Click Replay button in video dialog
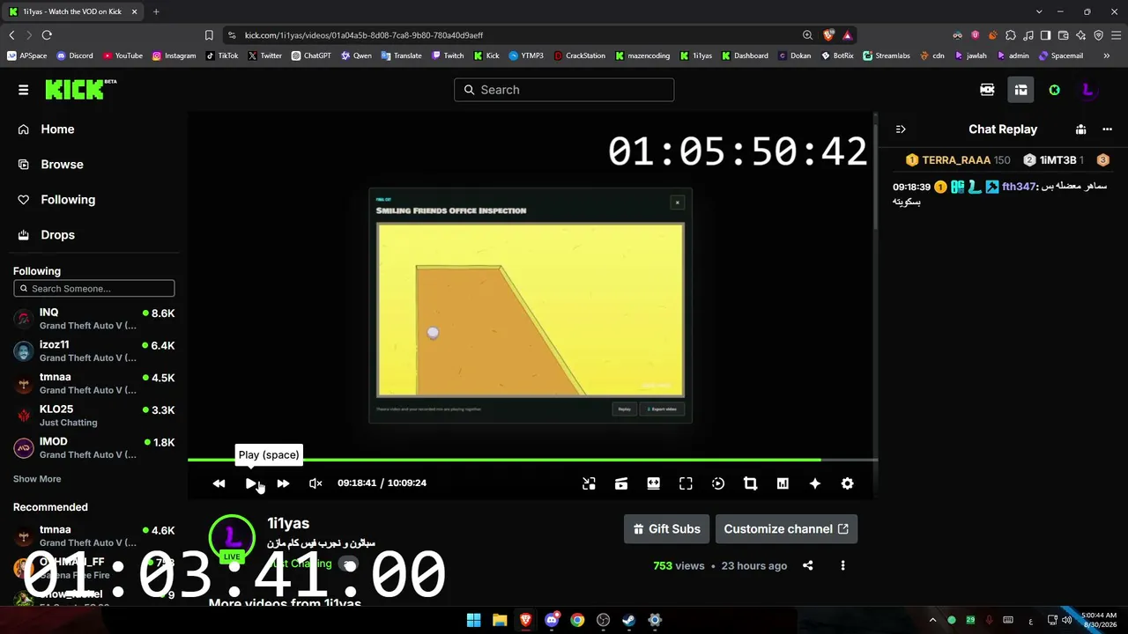The height and width of the screenshot is (634, 1128). coord(624,409)
